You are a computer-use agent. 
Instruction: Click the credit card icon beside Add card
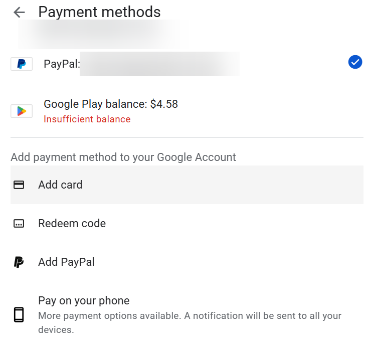tap(19, 185)
